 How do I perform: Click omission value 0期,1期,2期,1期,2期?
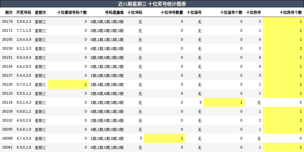coord(107,67)
